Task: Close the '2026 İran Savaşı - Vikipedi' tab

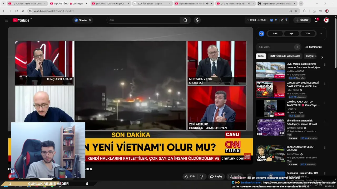Action: pyautogui.click(x=170, y=4)
